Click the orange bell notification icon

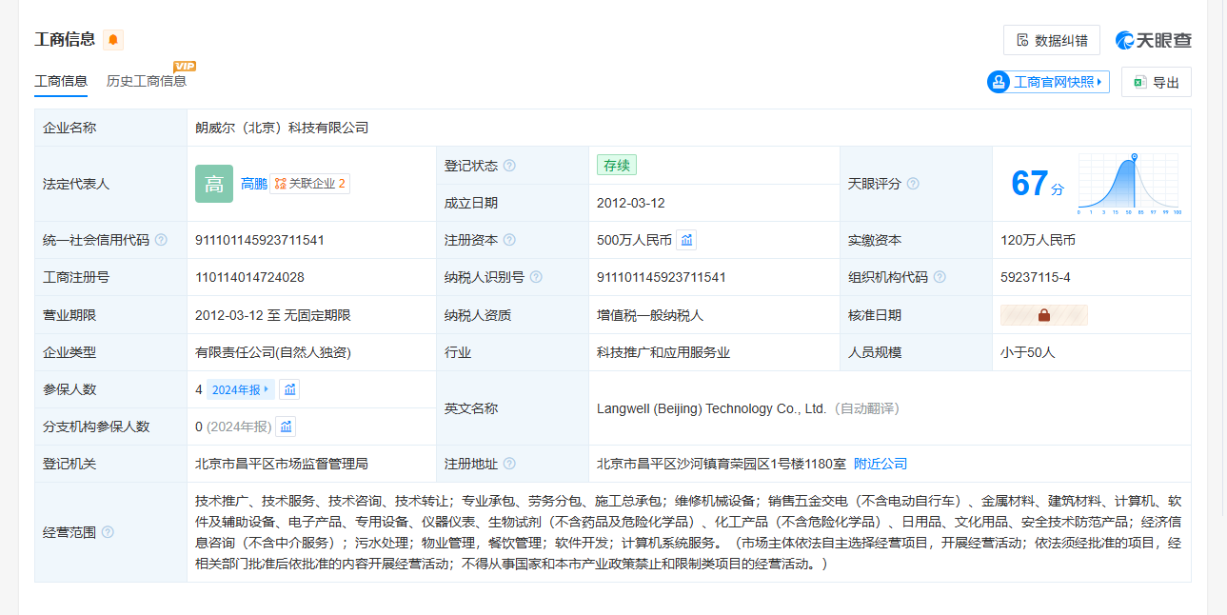point(113,40)
